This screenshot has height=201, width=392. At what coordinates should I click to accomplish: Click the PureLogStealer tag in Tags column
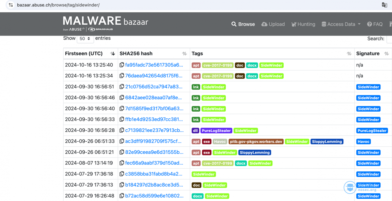216,130
